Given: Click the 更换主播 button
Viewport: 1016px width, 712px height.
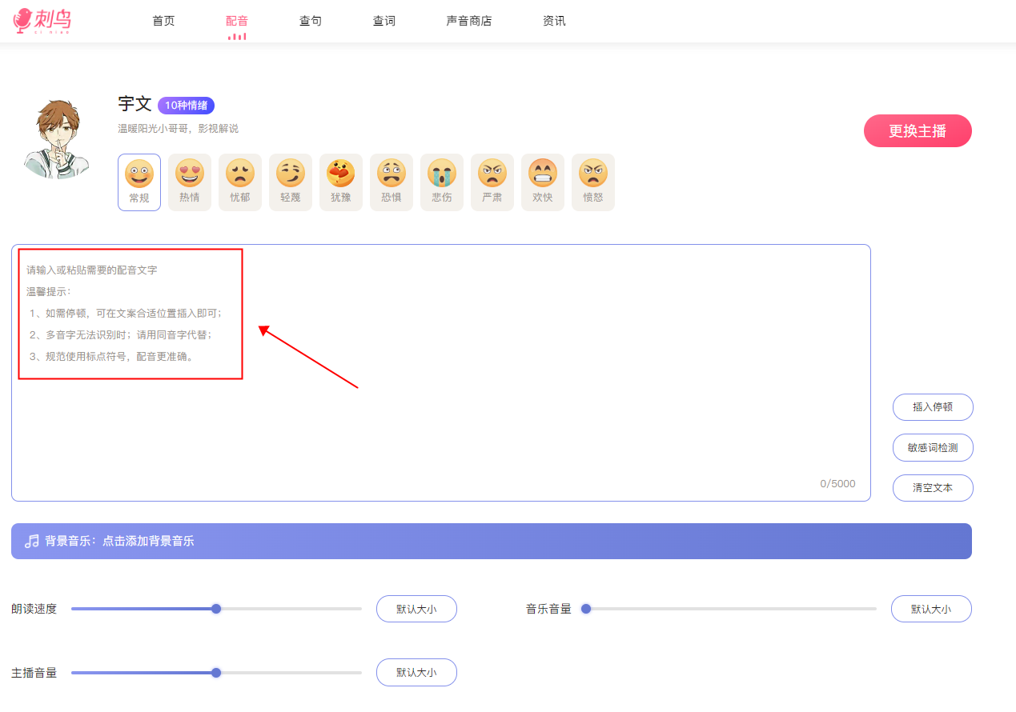Looking at the screenshot, I should coord(918,131).
